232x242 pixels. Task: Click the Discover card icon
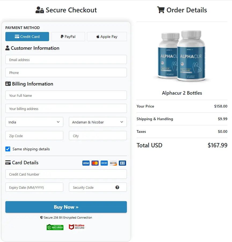113,163
